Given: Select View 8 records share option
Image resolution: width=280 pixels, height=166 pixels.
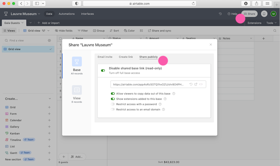Looking at the screenshot, I should click(x=77, y=94).
